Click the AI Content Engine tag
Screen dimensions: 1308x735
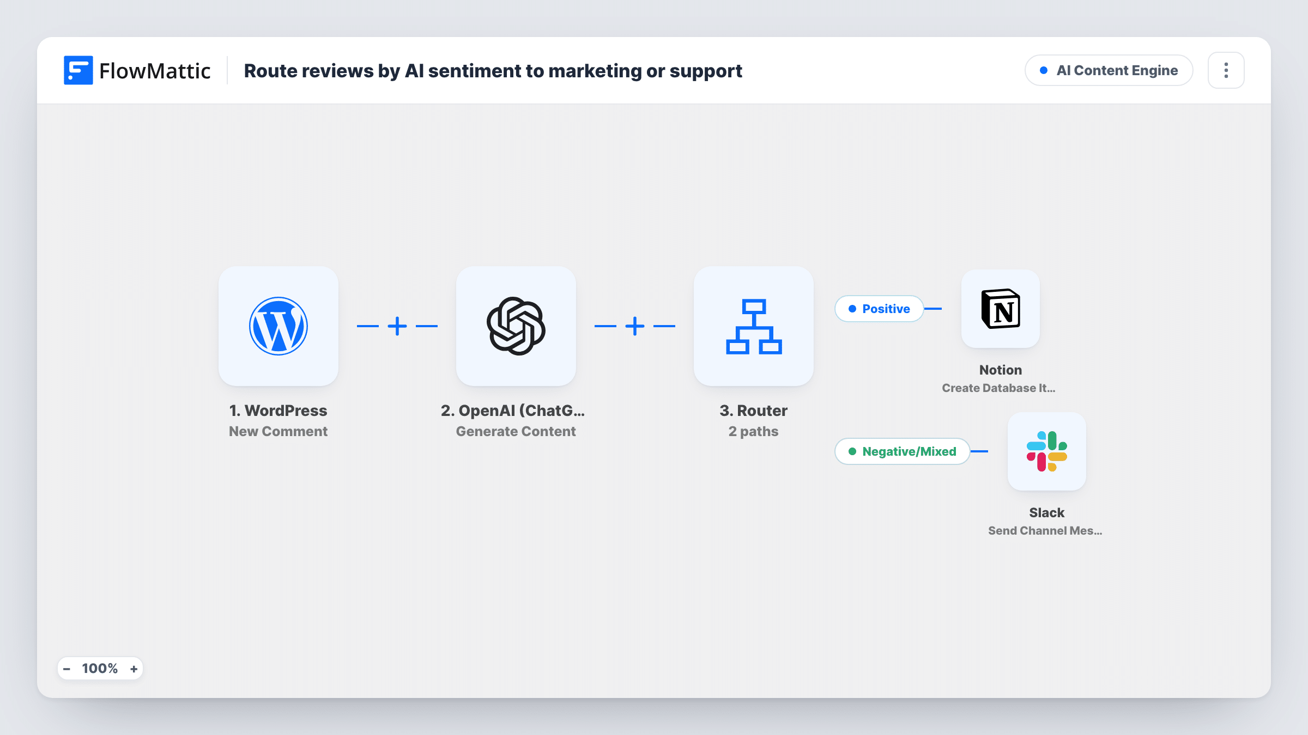[x=1109, y=70]
